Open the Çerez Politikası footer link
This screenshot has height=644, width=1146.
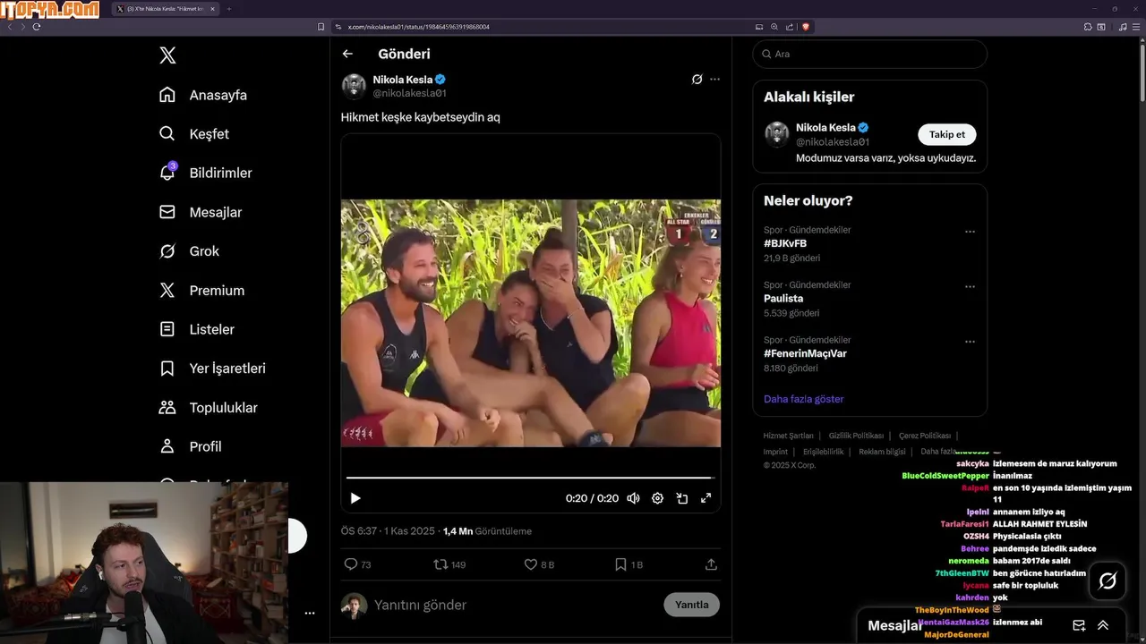click(925, 436)
